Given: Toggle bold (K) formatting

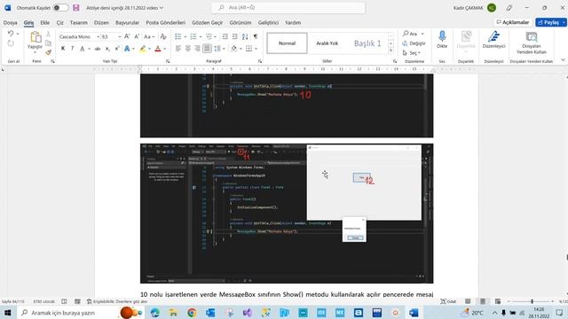Looking at the screenshot, I should click(63, 49).
